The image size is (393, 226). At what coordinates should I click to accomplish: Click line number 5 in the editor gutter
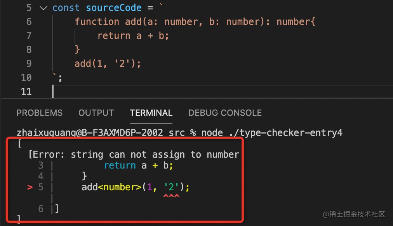coord(29,8)
